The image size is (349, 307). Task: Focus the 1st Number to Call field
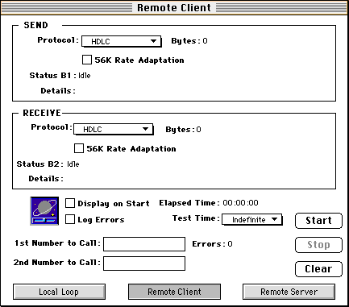click(x=144, y=244)
